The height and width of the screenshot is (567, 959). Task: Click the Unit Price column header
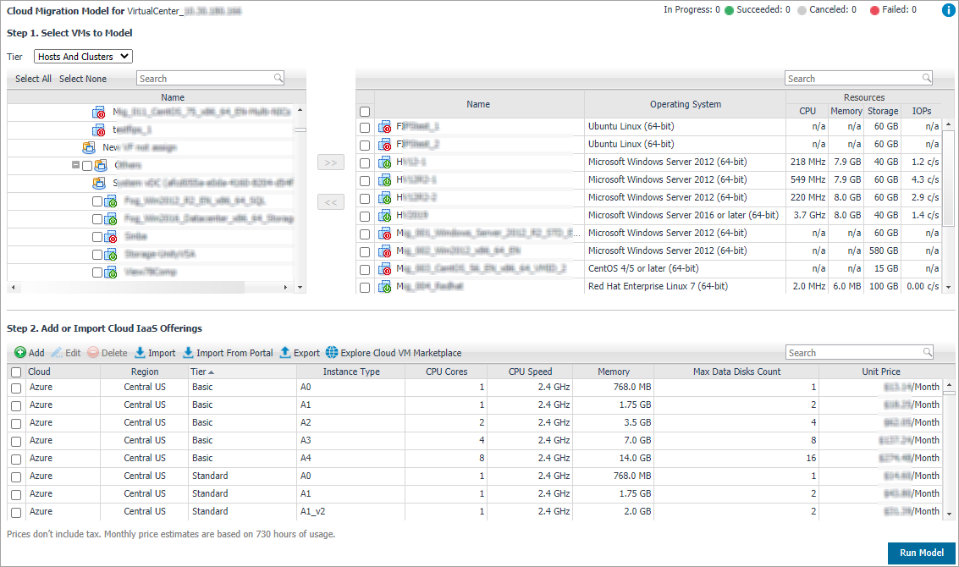pos(879,372)
